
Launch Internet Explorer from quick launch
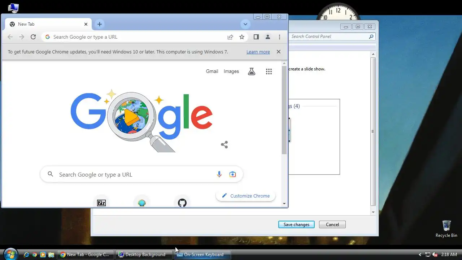pyautogui.click(x=26, y=255)
